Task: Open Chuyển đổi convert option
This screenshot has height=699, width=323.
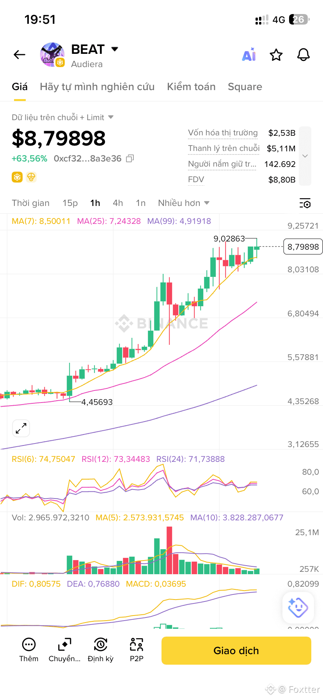Action: point(64,650)
